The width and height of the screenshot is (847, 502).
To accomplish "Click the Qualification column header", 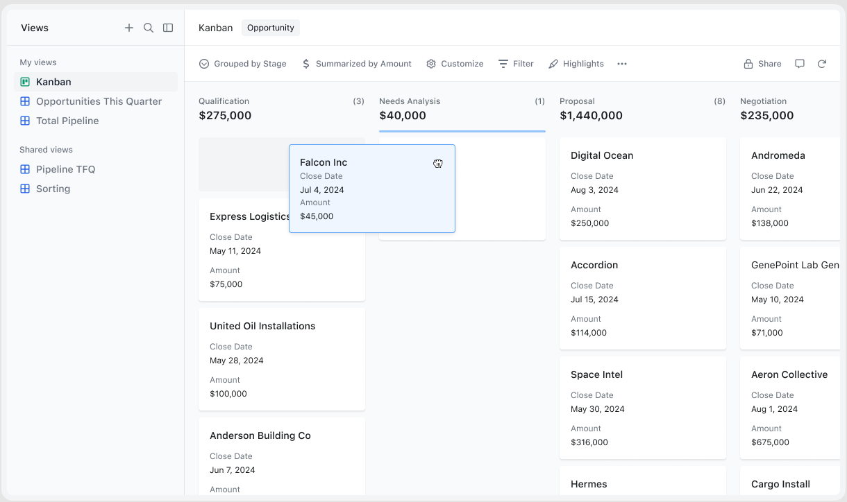I will tap(224, 101).
